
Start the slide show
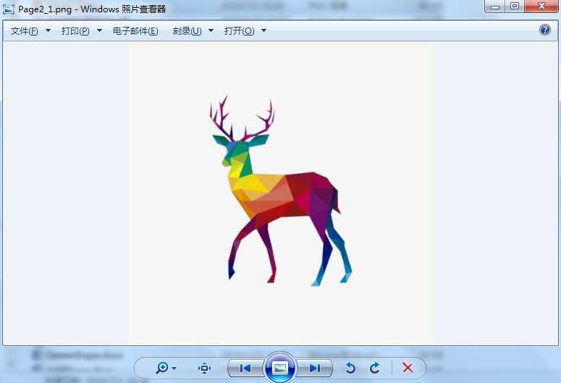(x=280, y=368)
